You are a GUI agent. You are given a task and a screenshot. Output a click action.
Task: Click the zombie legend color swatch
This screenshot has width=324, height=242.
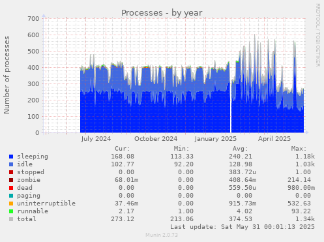pos(11,180)
